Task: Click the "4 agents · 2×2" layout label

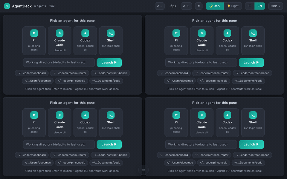Action: [x=44, y=6]
